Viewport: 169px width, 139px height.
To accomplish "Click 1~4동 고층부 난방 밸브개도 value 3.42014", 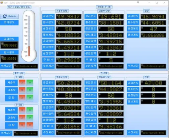I will [x=111, y=35].
